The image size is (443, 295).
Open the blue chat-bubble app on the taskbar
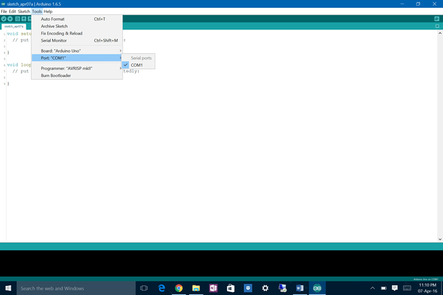248,288
